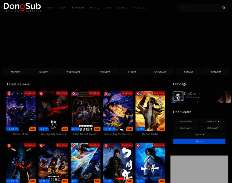
Task: Click the RANDOM tab
Action: coord(216,72)
